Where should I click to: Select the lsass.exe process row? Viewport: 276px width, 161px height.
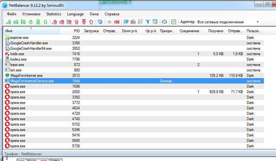click(x=17, y=64)
